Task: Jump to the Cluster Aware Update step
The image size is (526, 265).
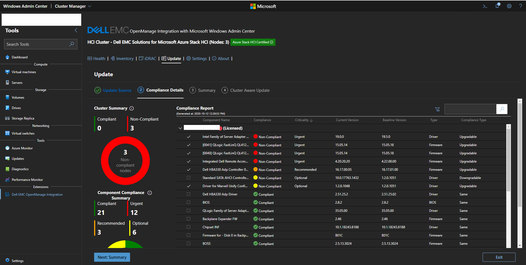Action: (x=246, y=90)
